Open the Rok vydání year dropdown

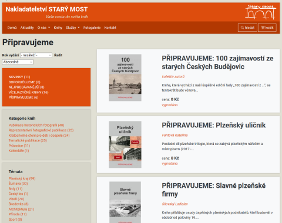(36, 55)
